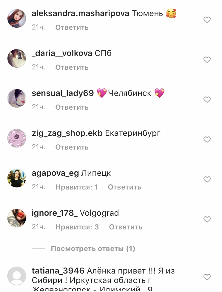222x292 pixels.
Task: Like zig_zag_shop.ekb's Екатеринбург comment
Action: 207,139
